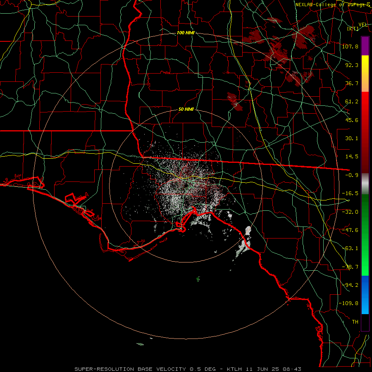Click the 100 NMI range ring label

[x=186, y=33]
